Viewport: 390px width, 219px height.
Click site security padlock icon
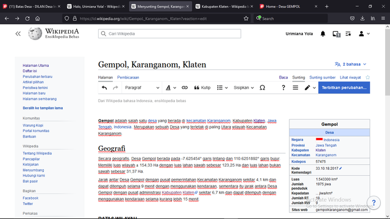(x=74, y=18)
